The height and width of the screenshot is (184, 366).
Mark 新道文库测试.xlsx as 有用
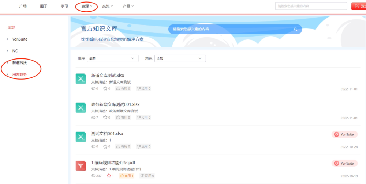[123, 88]
